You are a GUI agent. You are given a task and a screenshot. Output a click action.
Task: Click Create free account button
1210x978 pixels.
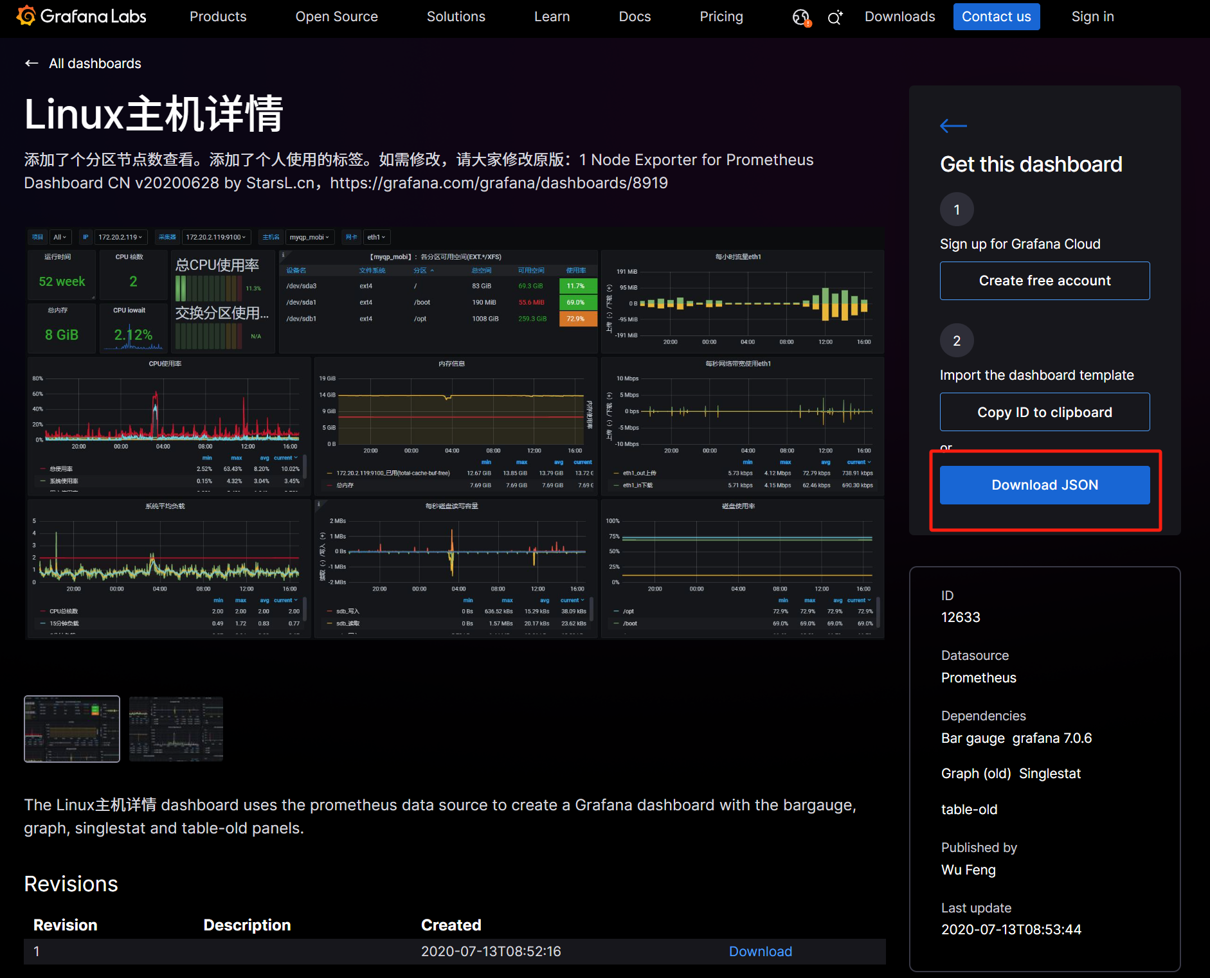click(x=1044, y=281)
